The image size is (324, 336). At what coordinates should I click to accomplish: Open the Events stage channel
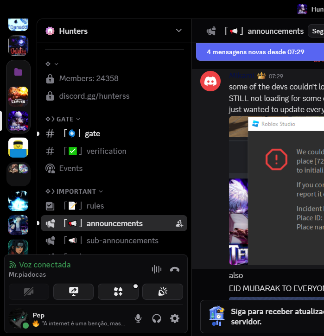tap(114, 168)
